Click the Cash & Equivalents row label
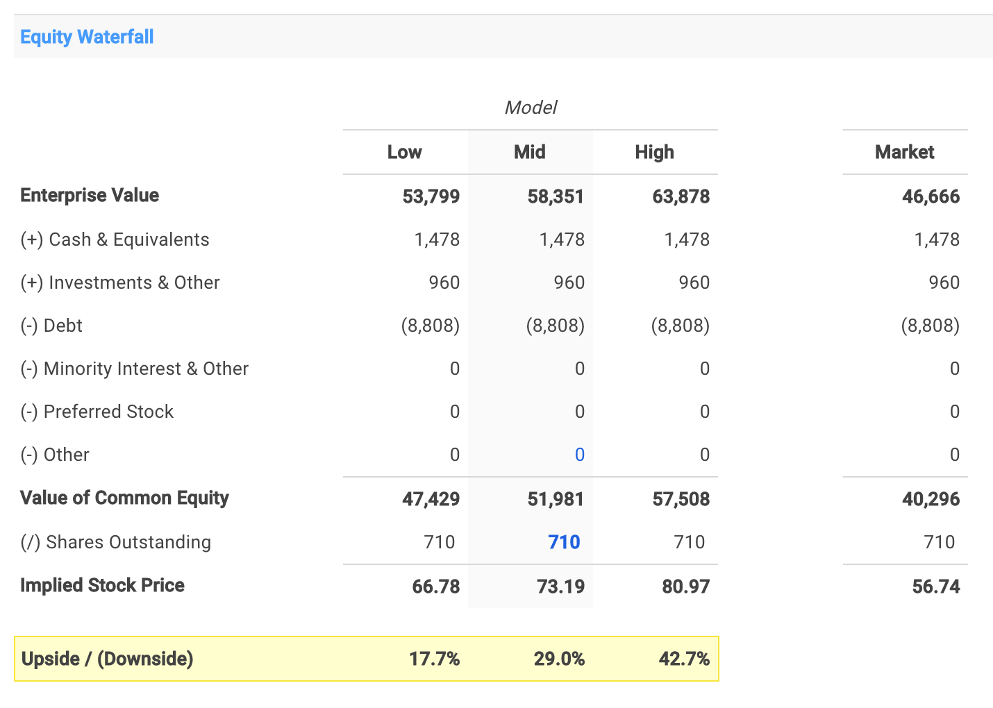993x708 pixels. pos(115,239)
